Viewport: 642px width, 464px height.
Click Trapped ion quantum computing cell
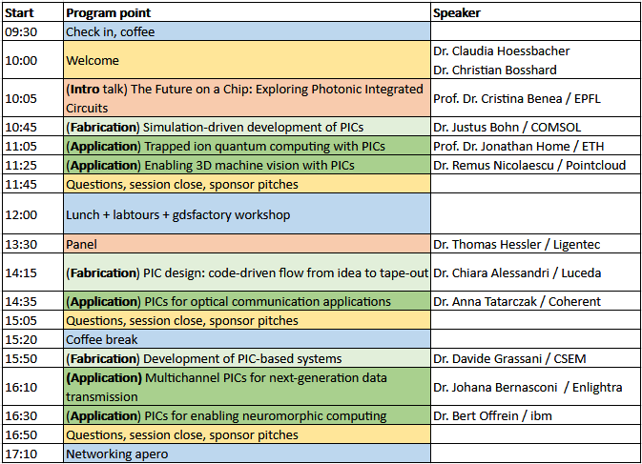click(247, 146)
